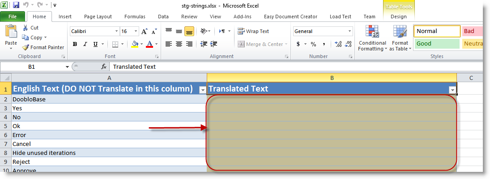490x179 pixels.
Task: Click the Decrease Decimal icon
Action: coord(348,44)
